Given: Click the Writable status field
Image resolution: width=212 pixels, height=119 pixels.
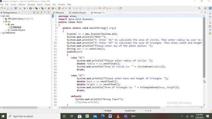Looking at the screenshot, I should coord(108,111).
